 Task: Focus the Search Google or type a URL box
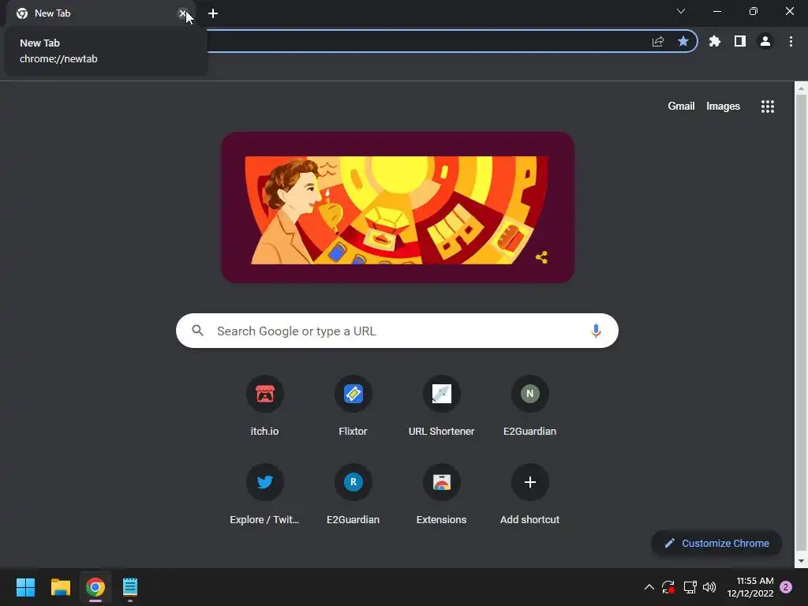pyautogui.click(x=397, y=331)
